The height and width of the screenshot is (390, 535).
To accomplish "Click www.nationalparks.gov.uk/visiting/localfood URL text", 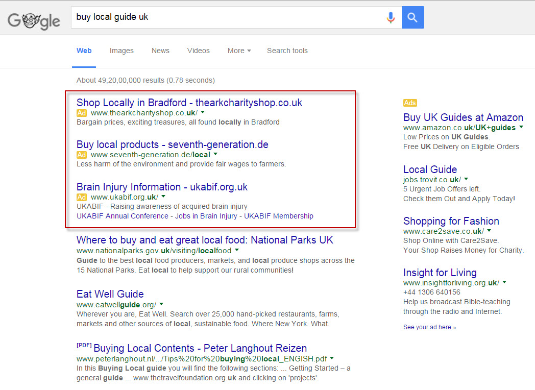I will pyautogui.click(x=154, y=251).
